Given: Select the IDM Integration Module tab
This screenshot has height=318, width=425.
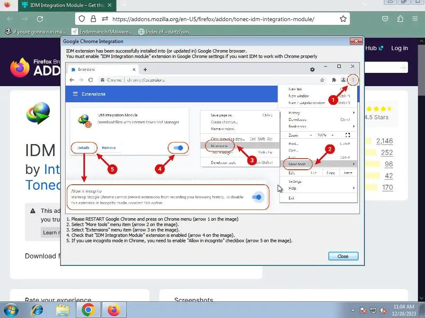Looking at the screenshot, I should coord(67,5).
